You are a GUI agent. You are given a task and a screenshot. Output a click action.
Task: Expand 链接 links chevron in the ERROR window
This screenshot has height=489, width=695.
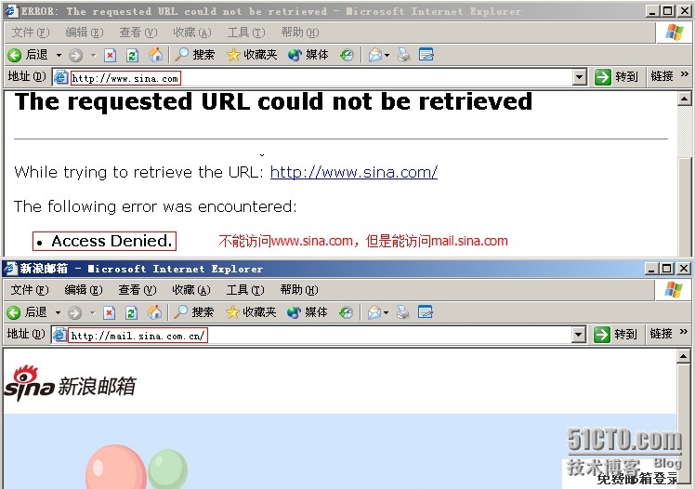(685, 74)
